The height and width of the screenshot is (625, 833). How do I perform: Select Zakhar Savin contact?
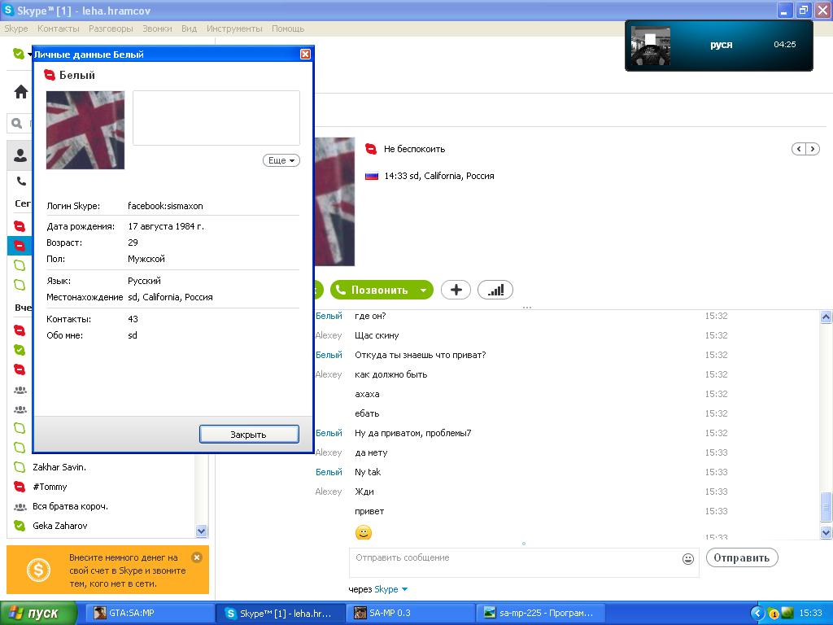[x=59, y=467]
